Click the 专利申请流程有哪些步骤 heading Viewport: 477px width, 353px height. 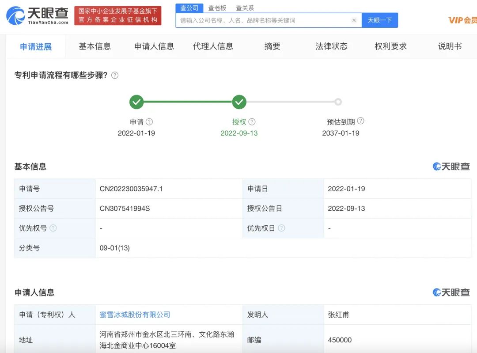coord(61,75)
